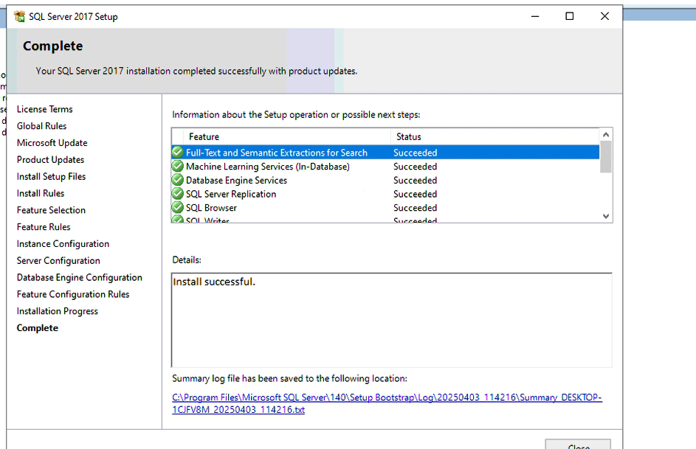Click the Close button at the bottom
Screen dimensions: 696x449
578,445
